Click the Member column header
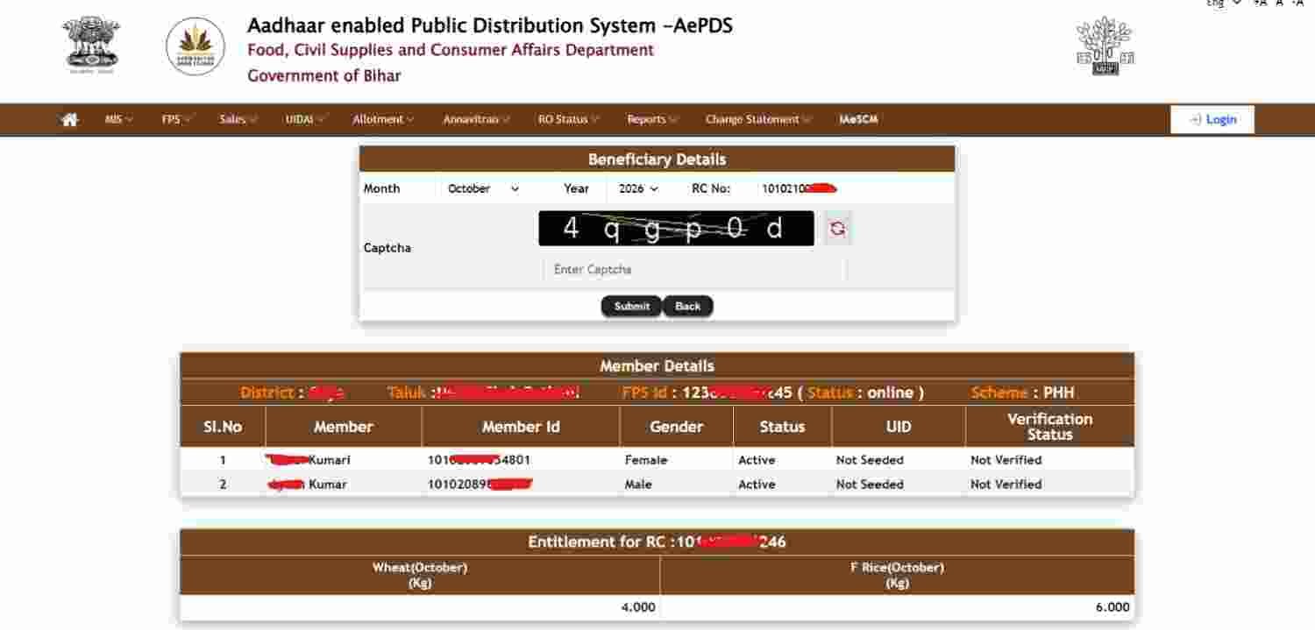Image resolution: width=1315 pixels, height=630 pixels. click(x=344, y=427)
